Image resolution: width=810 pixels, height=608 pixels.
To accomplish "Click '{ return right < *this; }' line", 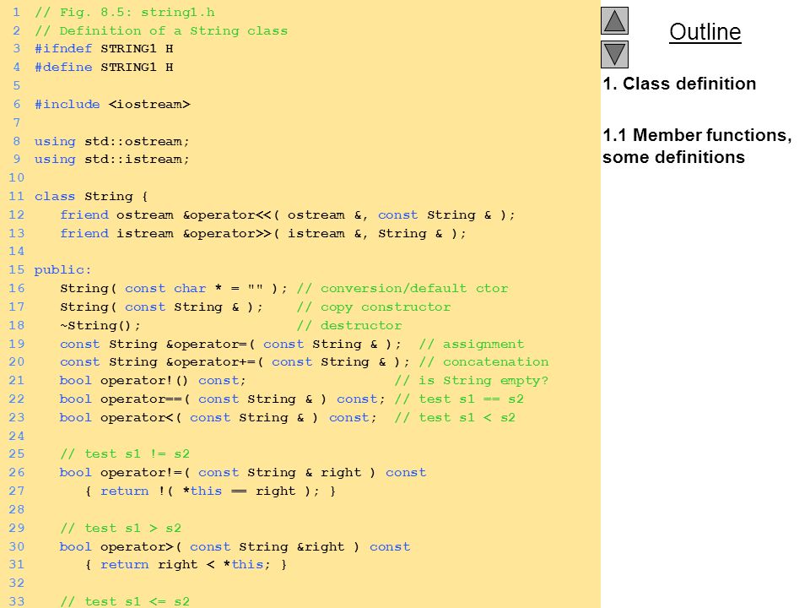I will (x=186, y=565).
